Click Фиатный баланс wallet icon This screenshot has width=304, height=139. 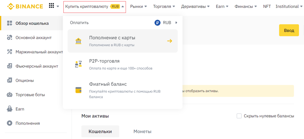pos(79,90)
